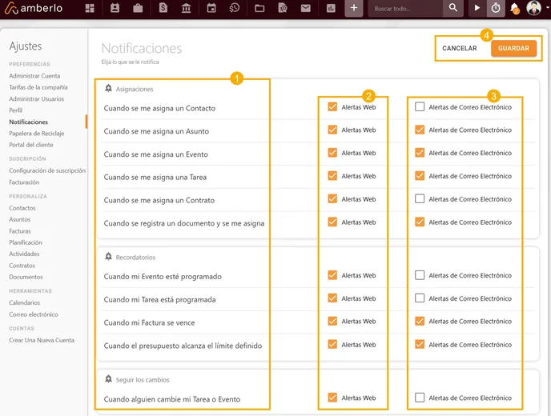Disable email alerts for documento registrado
Image resolution: width=551 pixels, height=416 pixels.
[420, 222]
